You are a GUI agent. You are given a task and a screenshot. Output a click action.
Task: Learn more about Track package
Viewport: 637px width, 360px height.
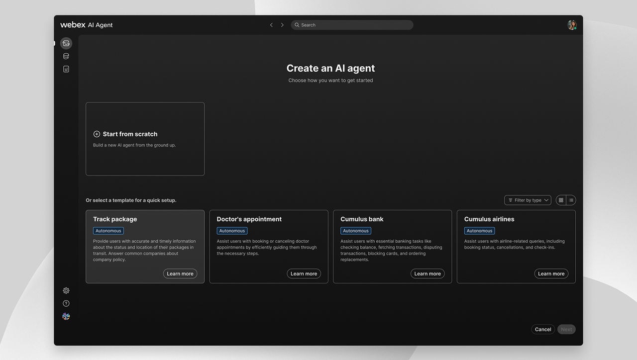180,273
